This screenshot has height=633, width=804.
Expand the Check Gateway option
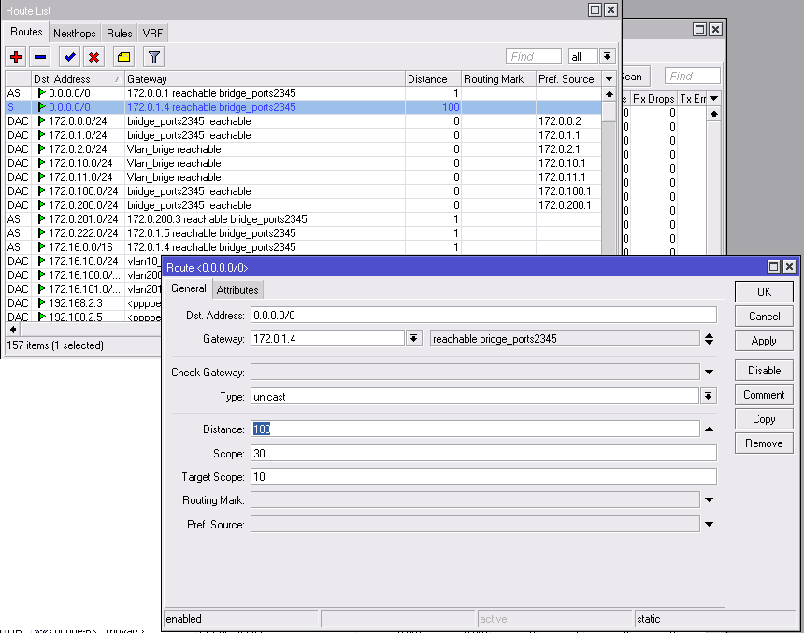pyautogui.click(x=709, y=373)
